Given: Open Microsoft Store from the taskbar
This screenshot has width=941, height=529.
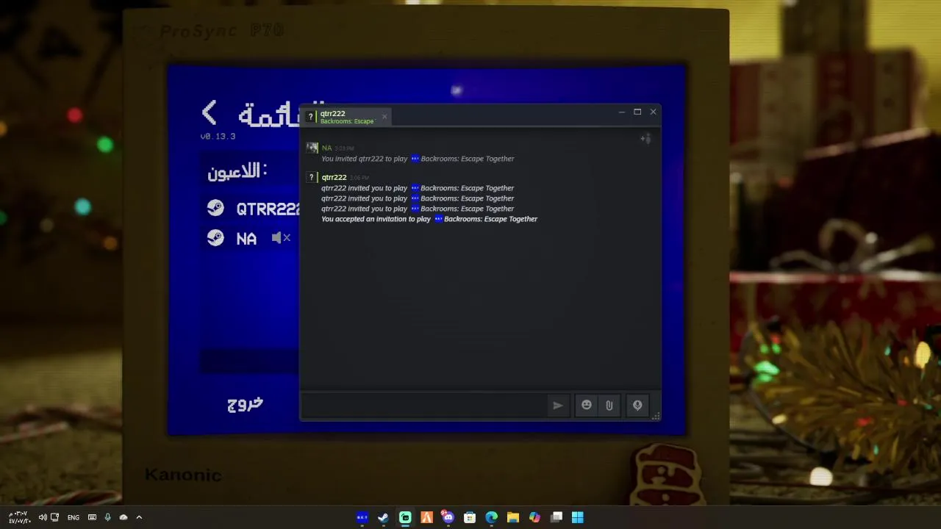Looking at the screenshot, I should [x=470, y=517].
